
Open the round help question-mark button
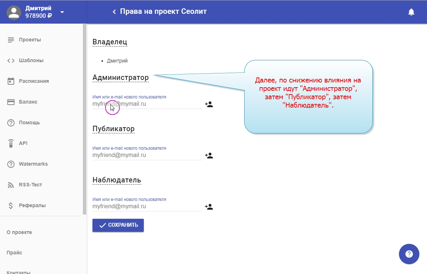pos(409,254)
